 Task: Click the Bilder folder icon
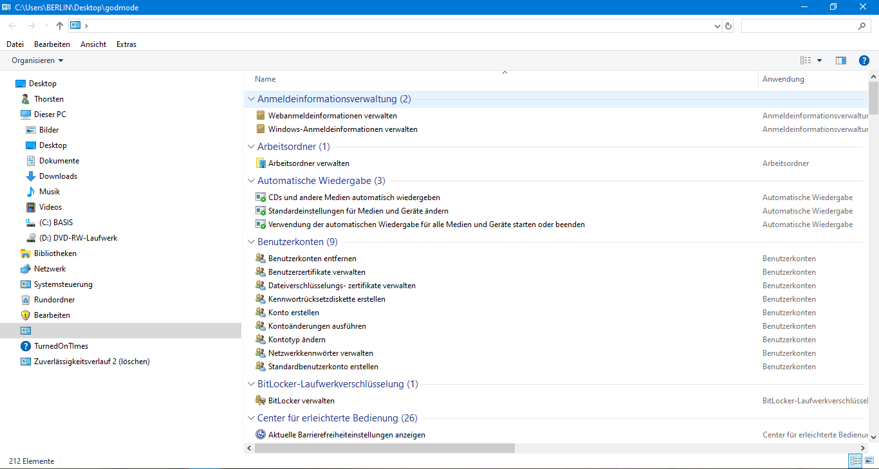(30, 130)
